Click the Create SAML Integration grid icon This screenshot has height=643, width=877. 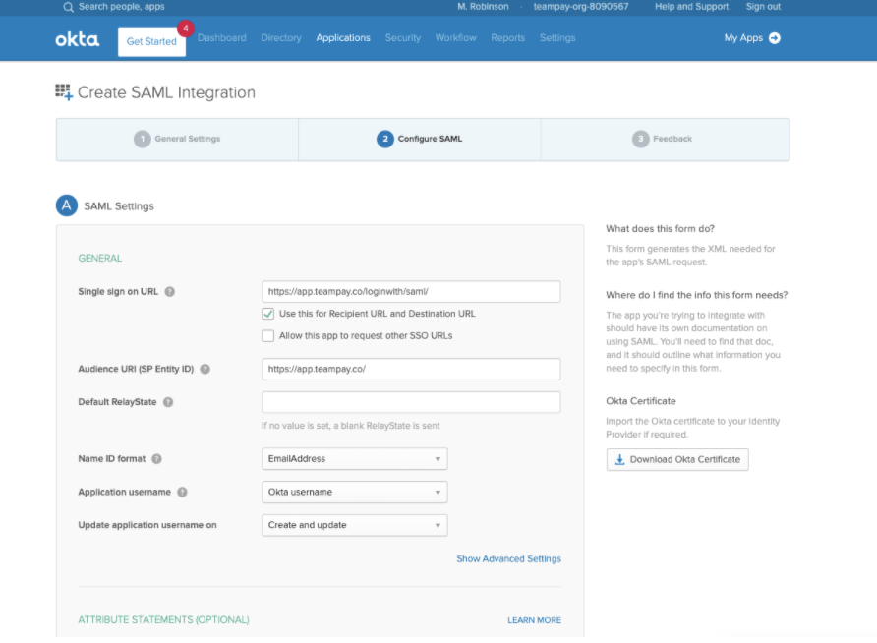coord(64,92)
